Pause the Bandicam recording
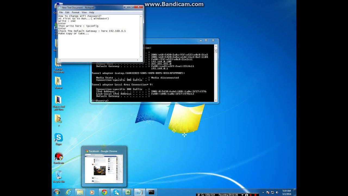The width and height of the screenshot is (348, 196). pyautogui.click(x=250, y=195)
